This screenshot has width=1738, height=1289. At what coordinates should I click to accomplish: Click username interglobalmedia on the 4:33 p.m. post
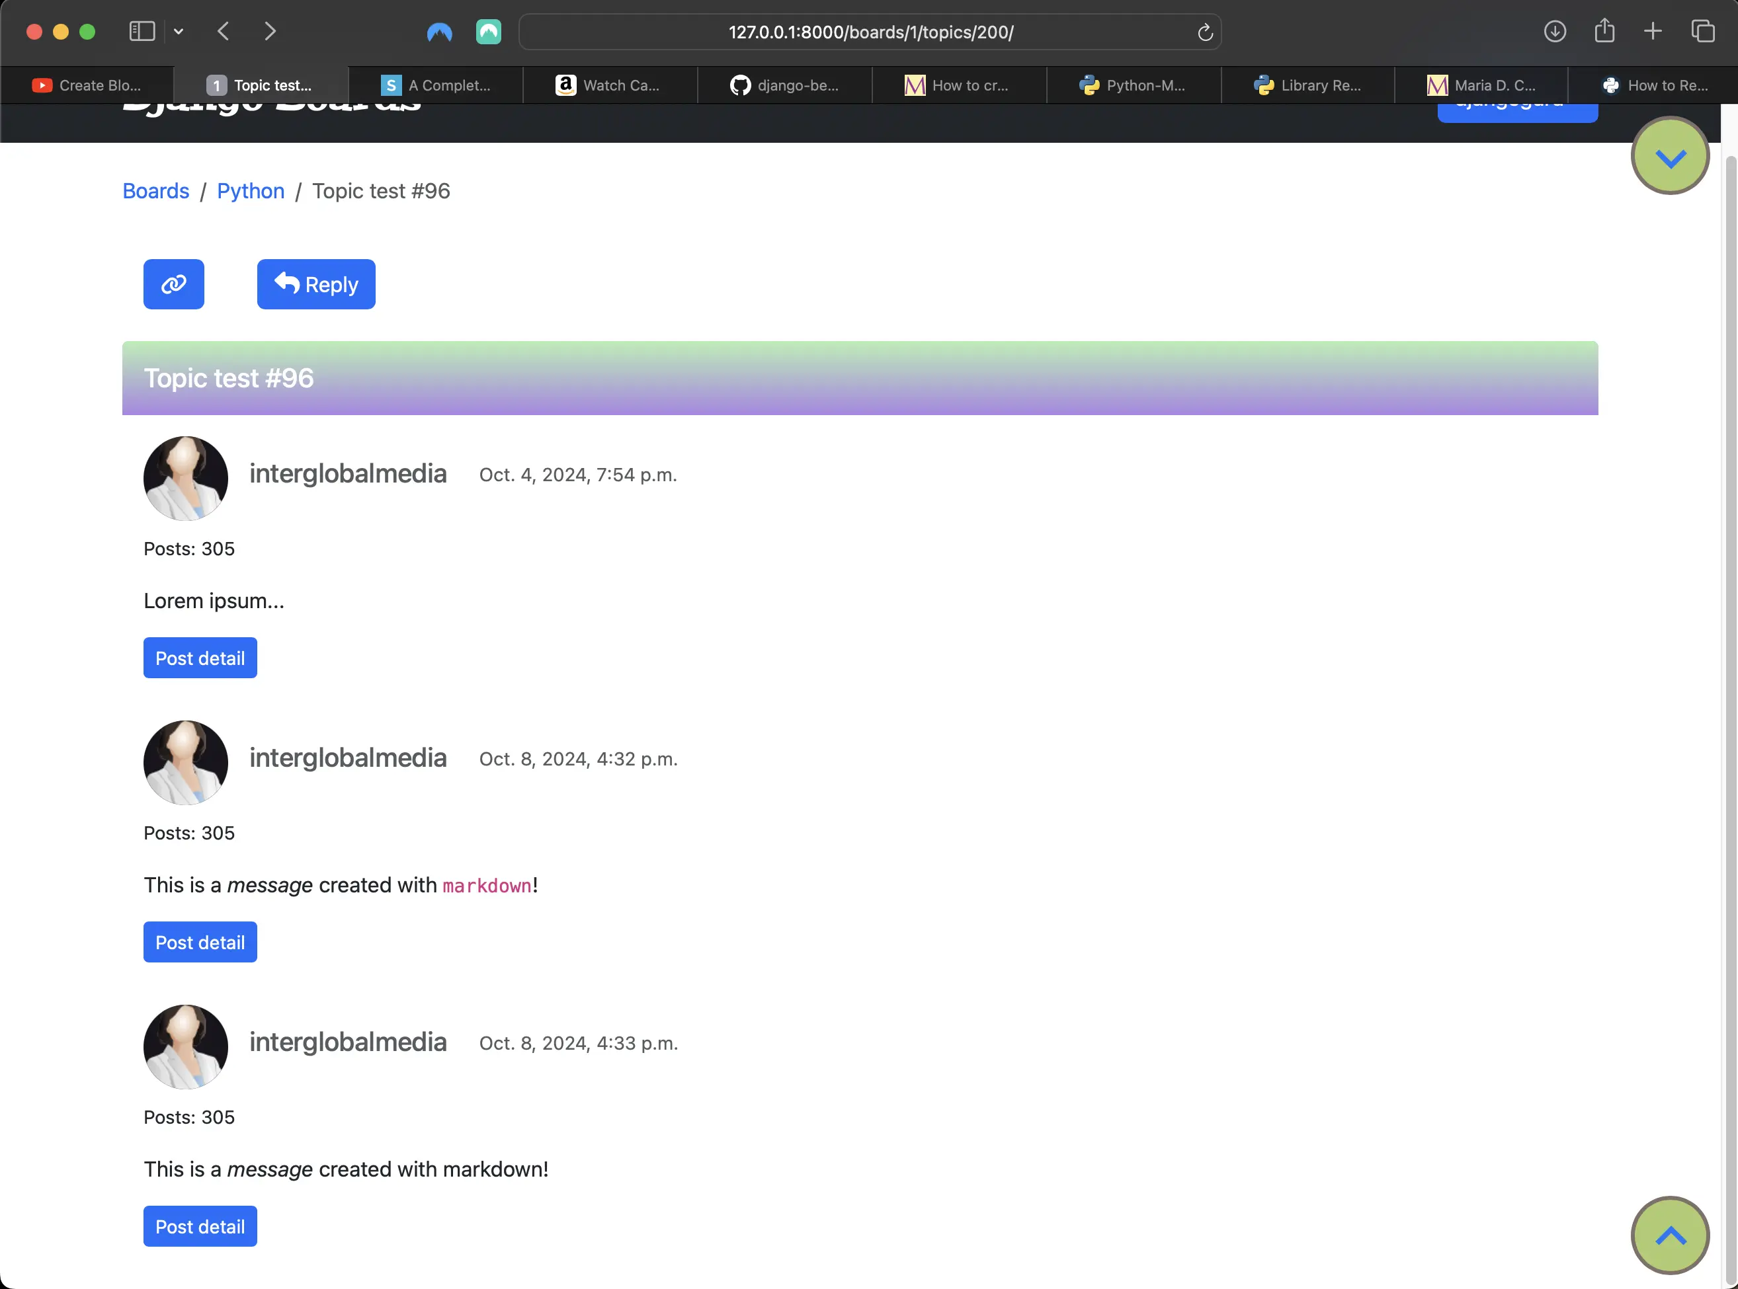click(348, 1042)
